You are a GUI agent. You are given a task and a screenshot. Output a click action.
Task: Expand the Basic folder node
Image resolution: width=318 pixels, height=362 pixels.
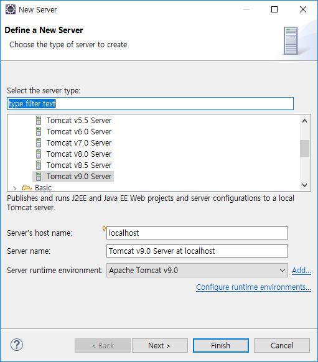(x=15, y=188)
